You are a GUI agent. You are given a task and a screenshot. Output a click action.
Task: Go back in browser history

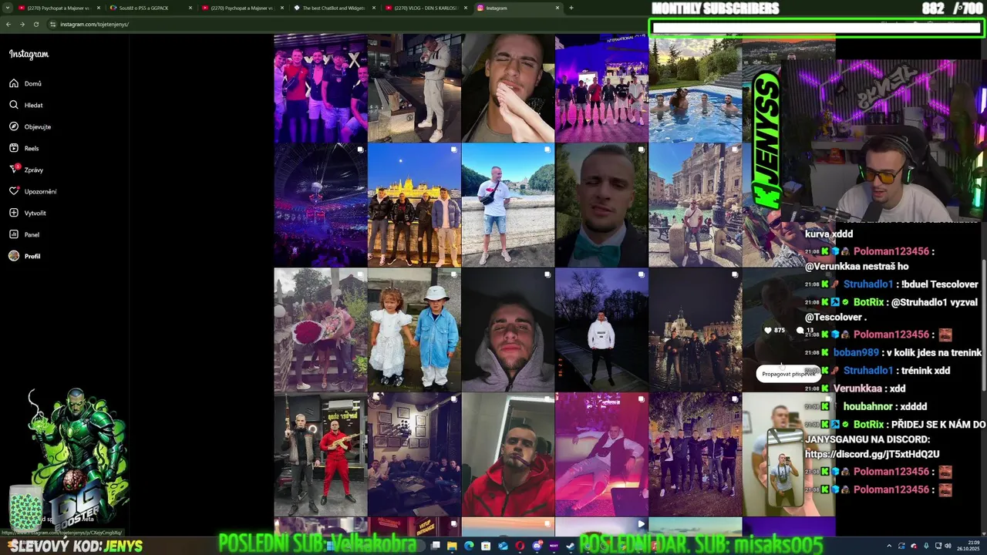[x=8, y=24]
